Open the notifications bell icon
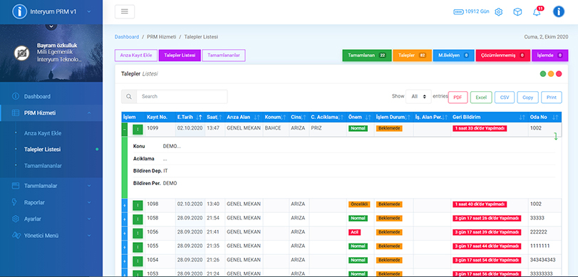This screenshot has height=277, width=578. click(537, 12)
